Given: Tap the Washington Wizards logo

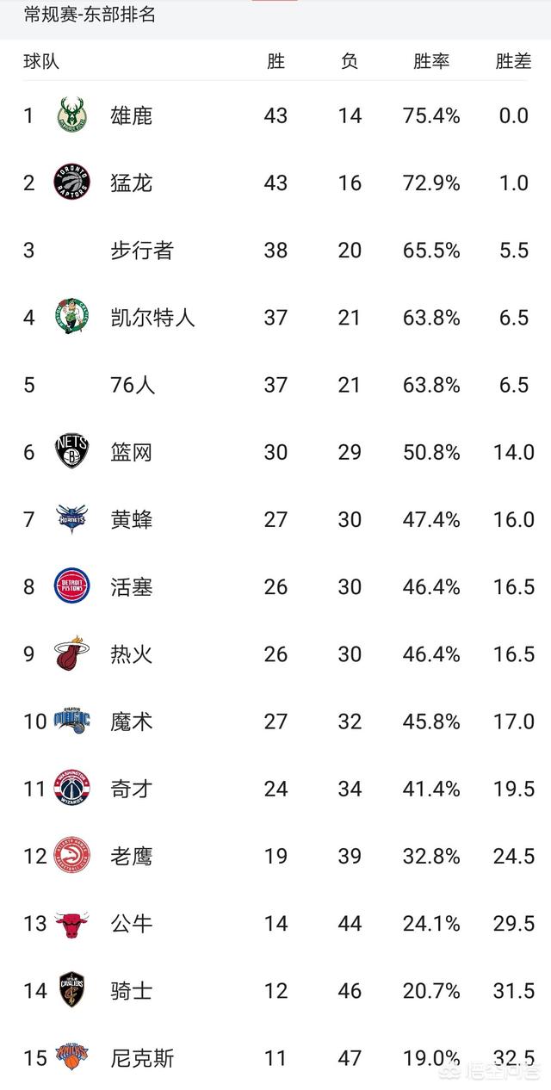Looking at the screenshot, I should pyautogui.click(x=72, y=789).
